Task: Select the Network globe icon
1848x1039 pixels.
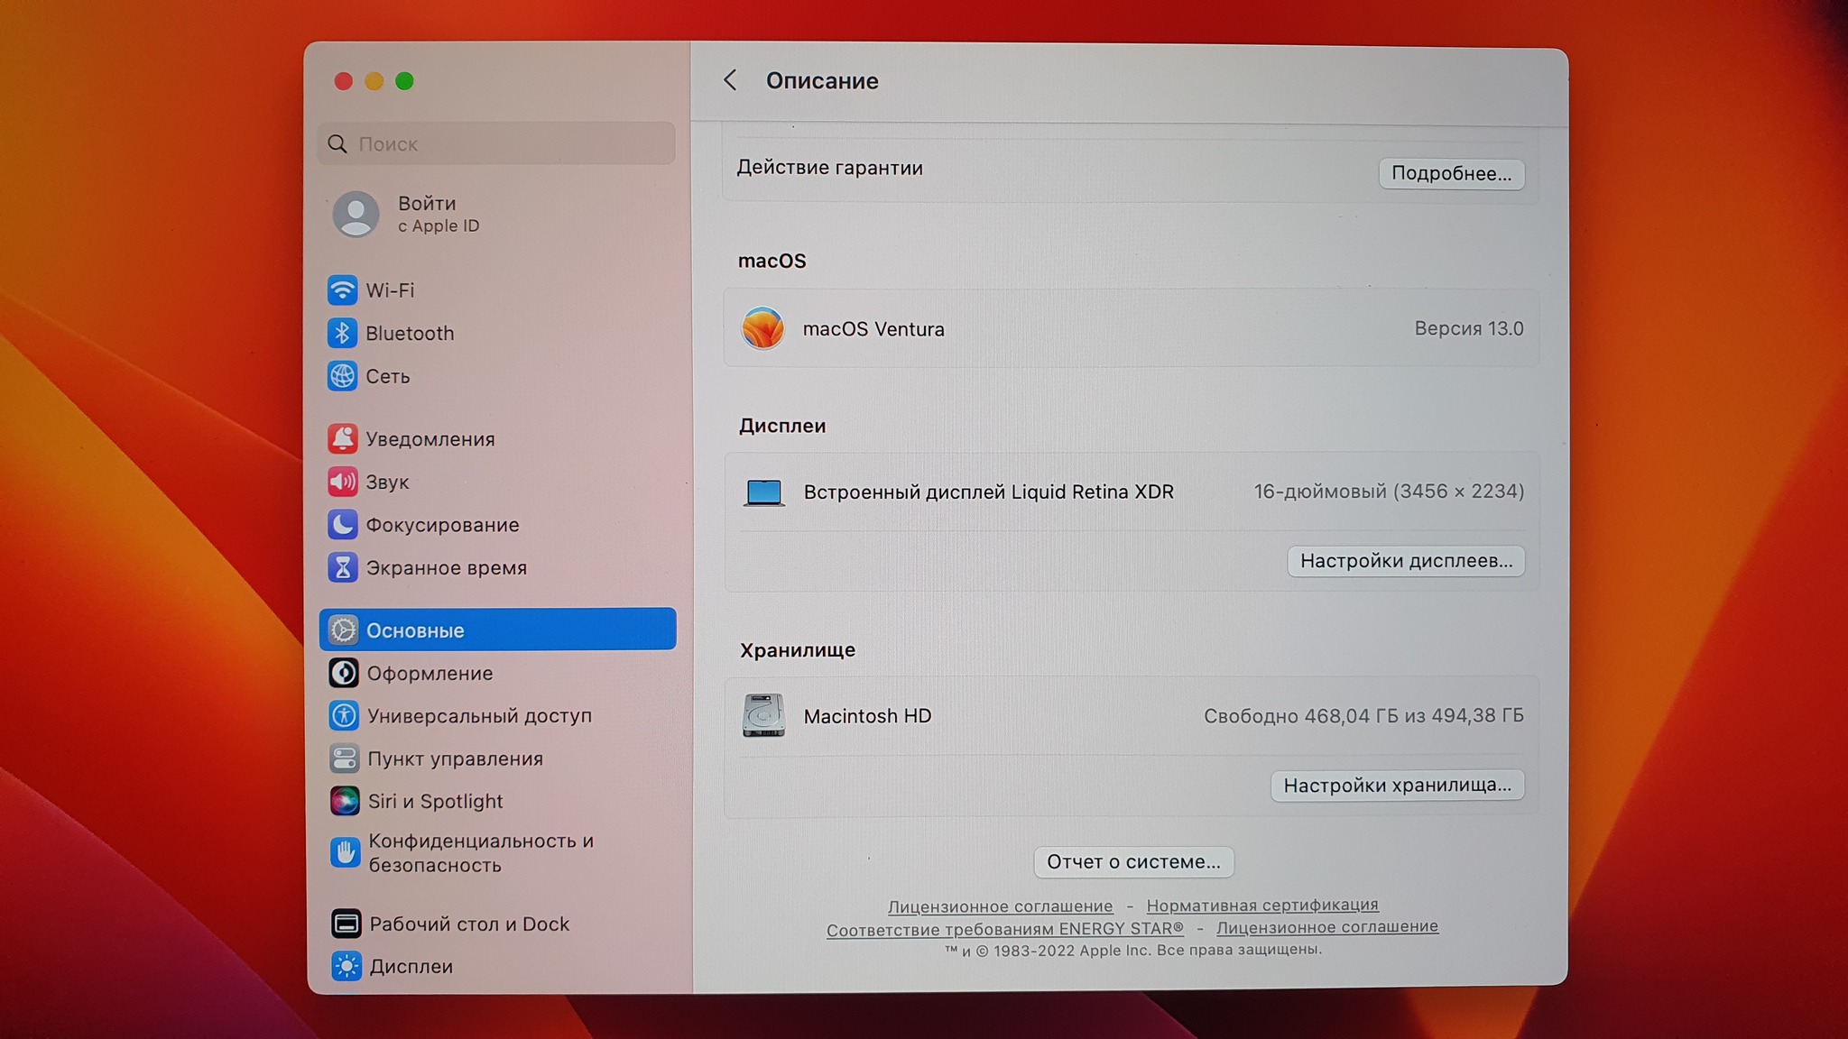Action: [342, 376]
